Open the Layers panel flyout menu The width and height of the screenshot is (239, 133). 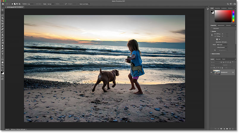235,59
